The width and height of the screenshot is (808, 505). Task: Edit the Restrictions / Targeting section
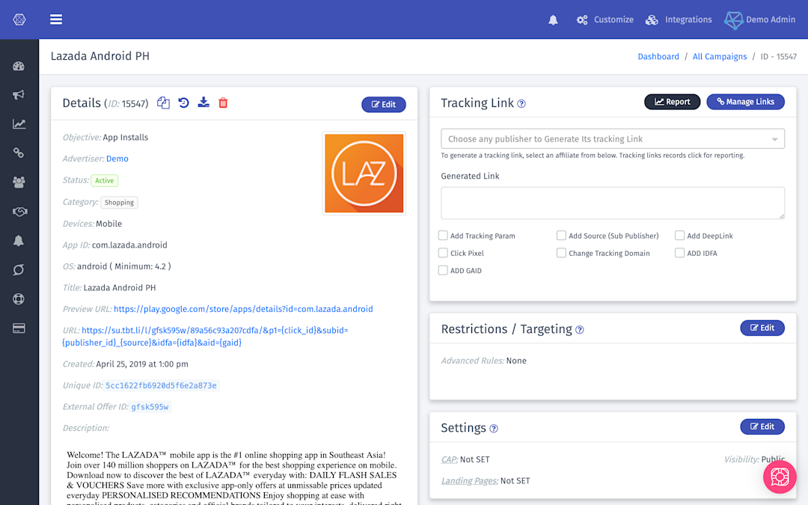(762, 328)
